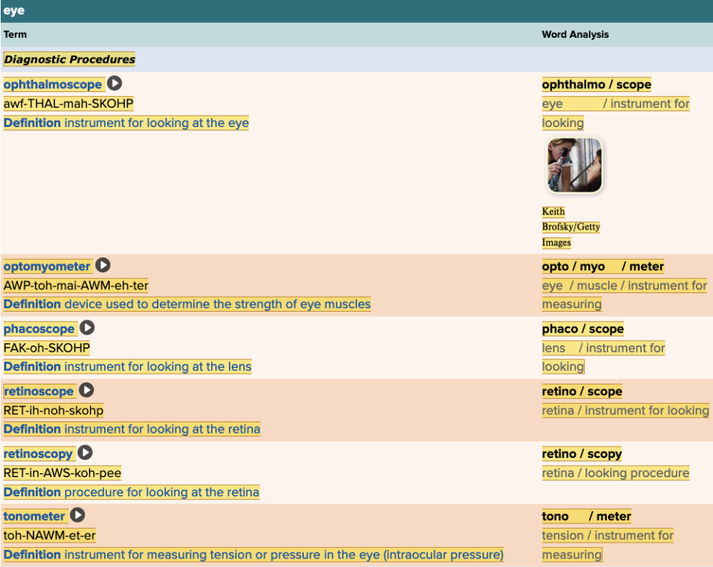Play audio pronunciation for phacoscope
Screen dimensions: 713x567
[x=86, y=328]
